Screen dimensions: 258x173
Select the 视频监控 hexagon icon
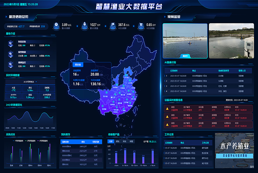(x=11, y=64)
